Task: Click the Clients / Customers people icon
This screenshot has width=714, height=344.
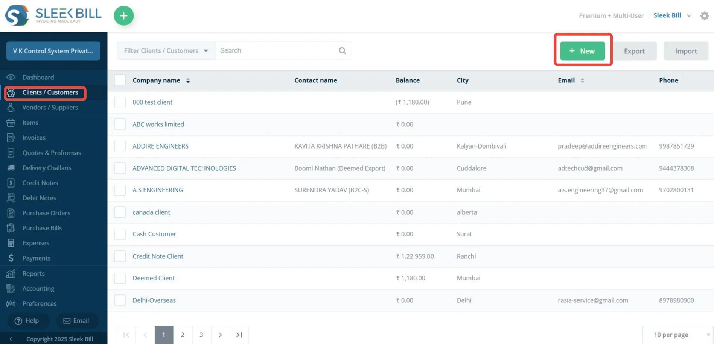Action: [x=11, y=92]
